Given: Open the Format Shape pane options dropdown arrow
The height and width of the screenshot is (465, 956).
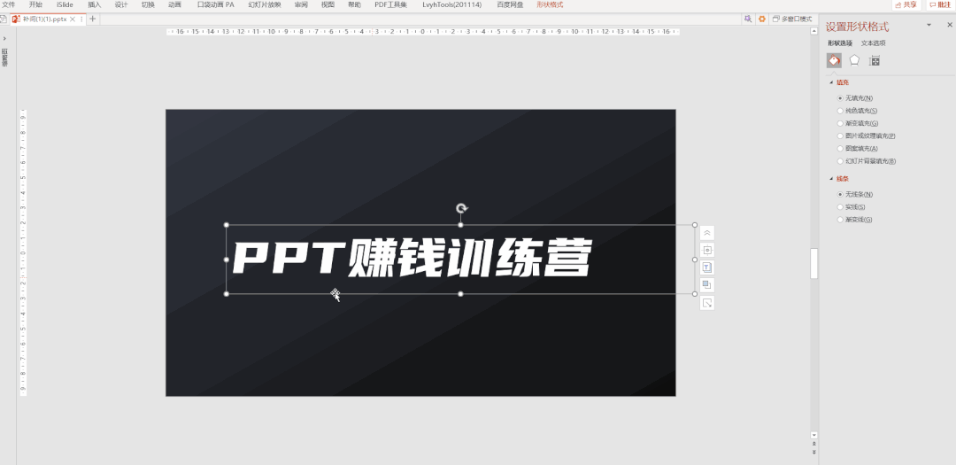Looking at the screenshot, I should (x=929, y=25).
